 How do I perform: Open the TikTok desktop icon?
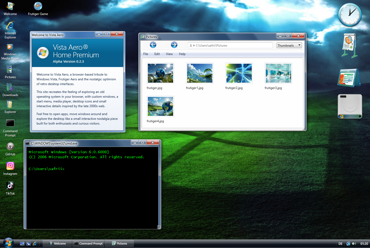[10, 188]
